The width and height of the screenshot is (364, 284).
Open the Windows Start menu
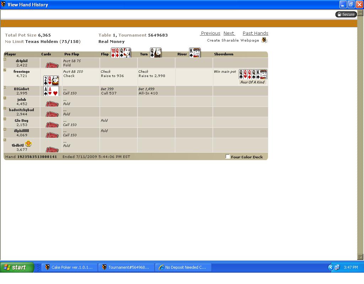click(x=17, y=267)
